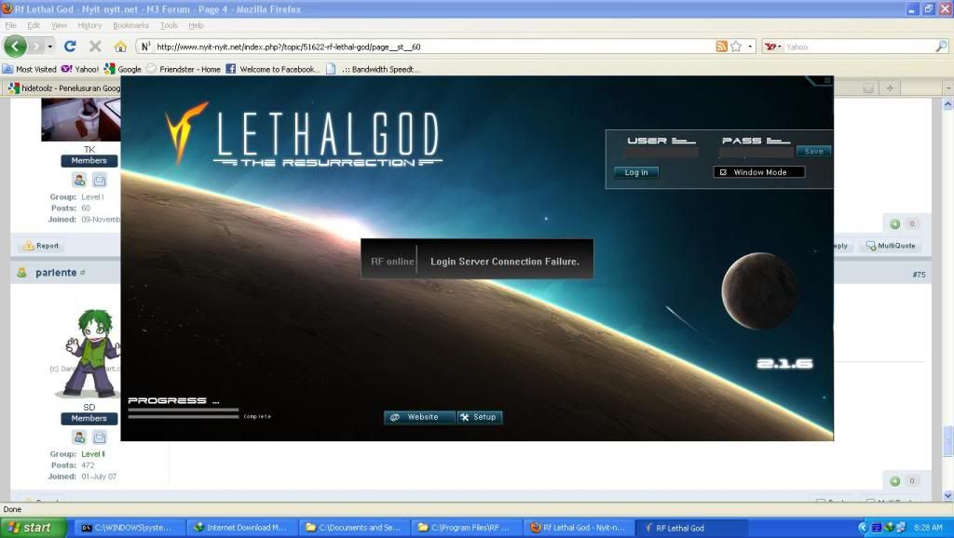Open the Friendster - Home bookmark

point(184,69)
